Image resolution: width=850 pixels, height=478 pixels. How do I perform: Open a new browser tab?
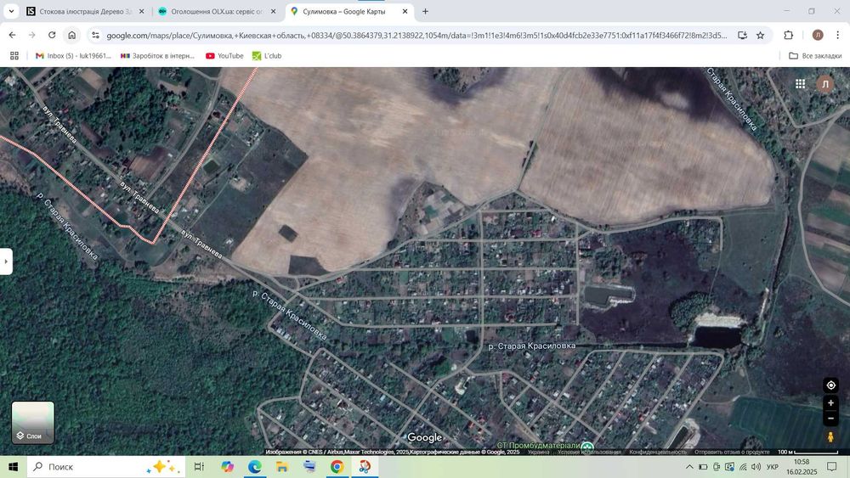426,11
